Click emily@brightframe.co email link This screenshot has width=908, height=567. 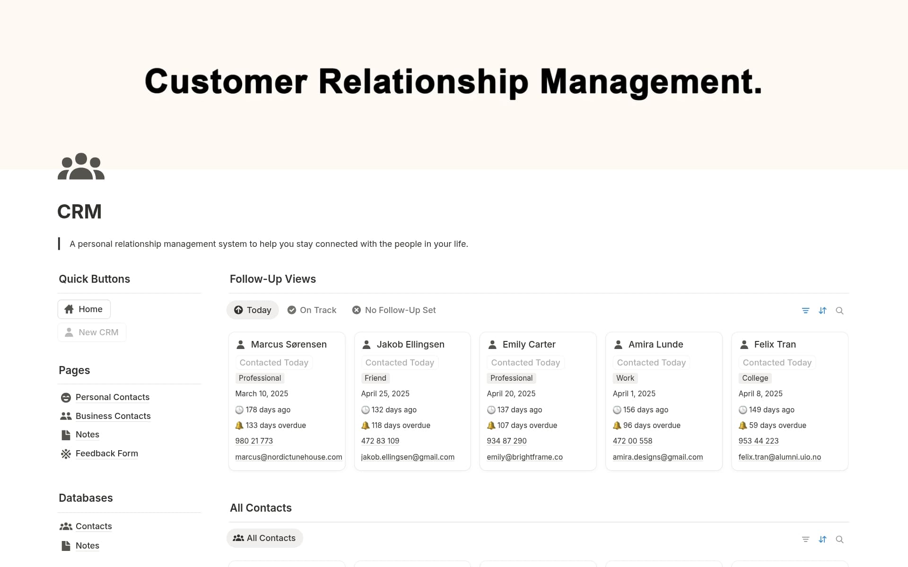(525, 457)
